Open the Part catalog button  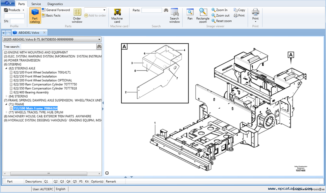coord(35,16)
